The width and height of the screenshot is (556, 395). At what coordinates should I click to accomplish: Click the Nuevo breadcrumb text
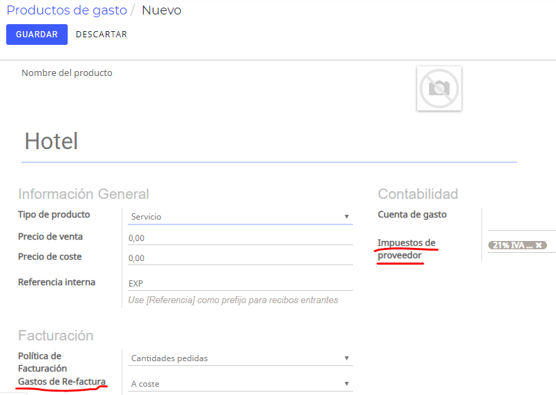[162, 10]
